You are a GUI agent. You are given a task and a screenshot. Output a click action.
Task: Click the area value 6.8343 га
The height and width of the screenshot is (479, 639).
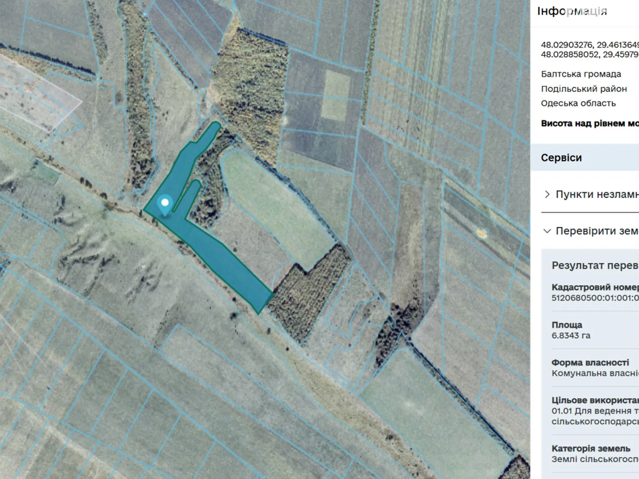[571, 336]
